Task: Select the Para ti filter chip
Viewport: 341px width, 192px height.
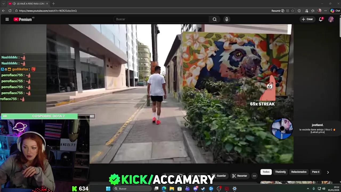Action: click(316, 172)
